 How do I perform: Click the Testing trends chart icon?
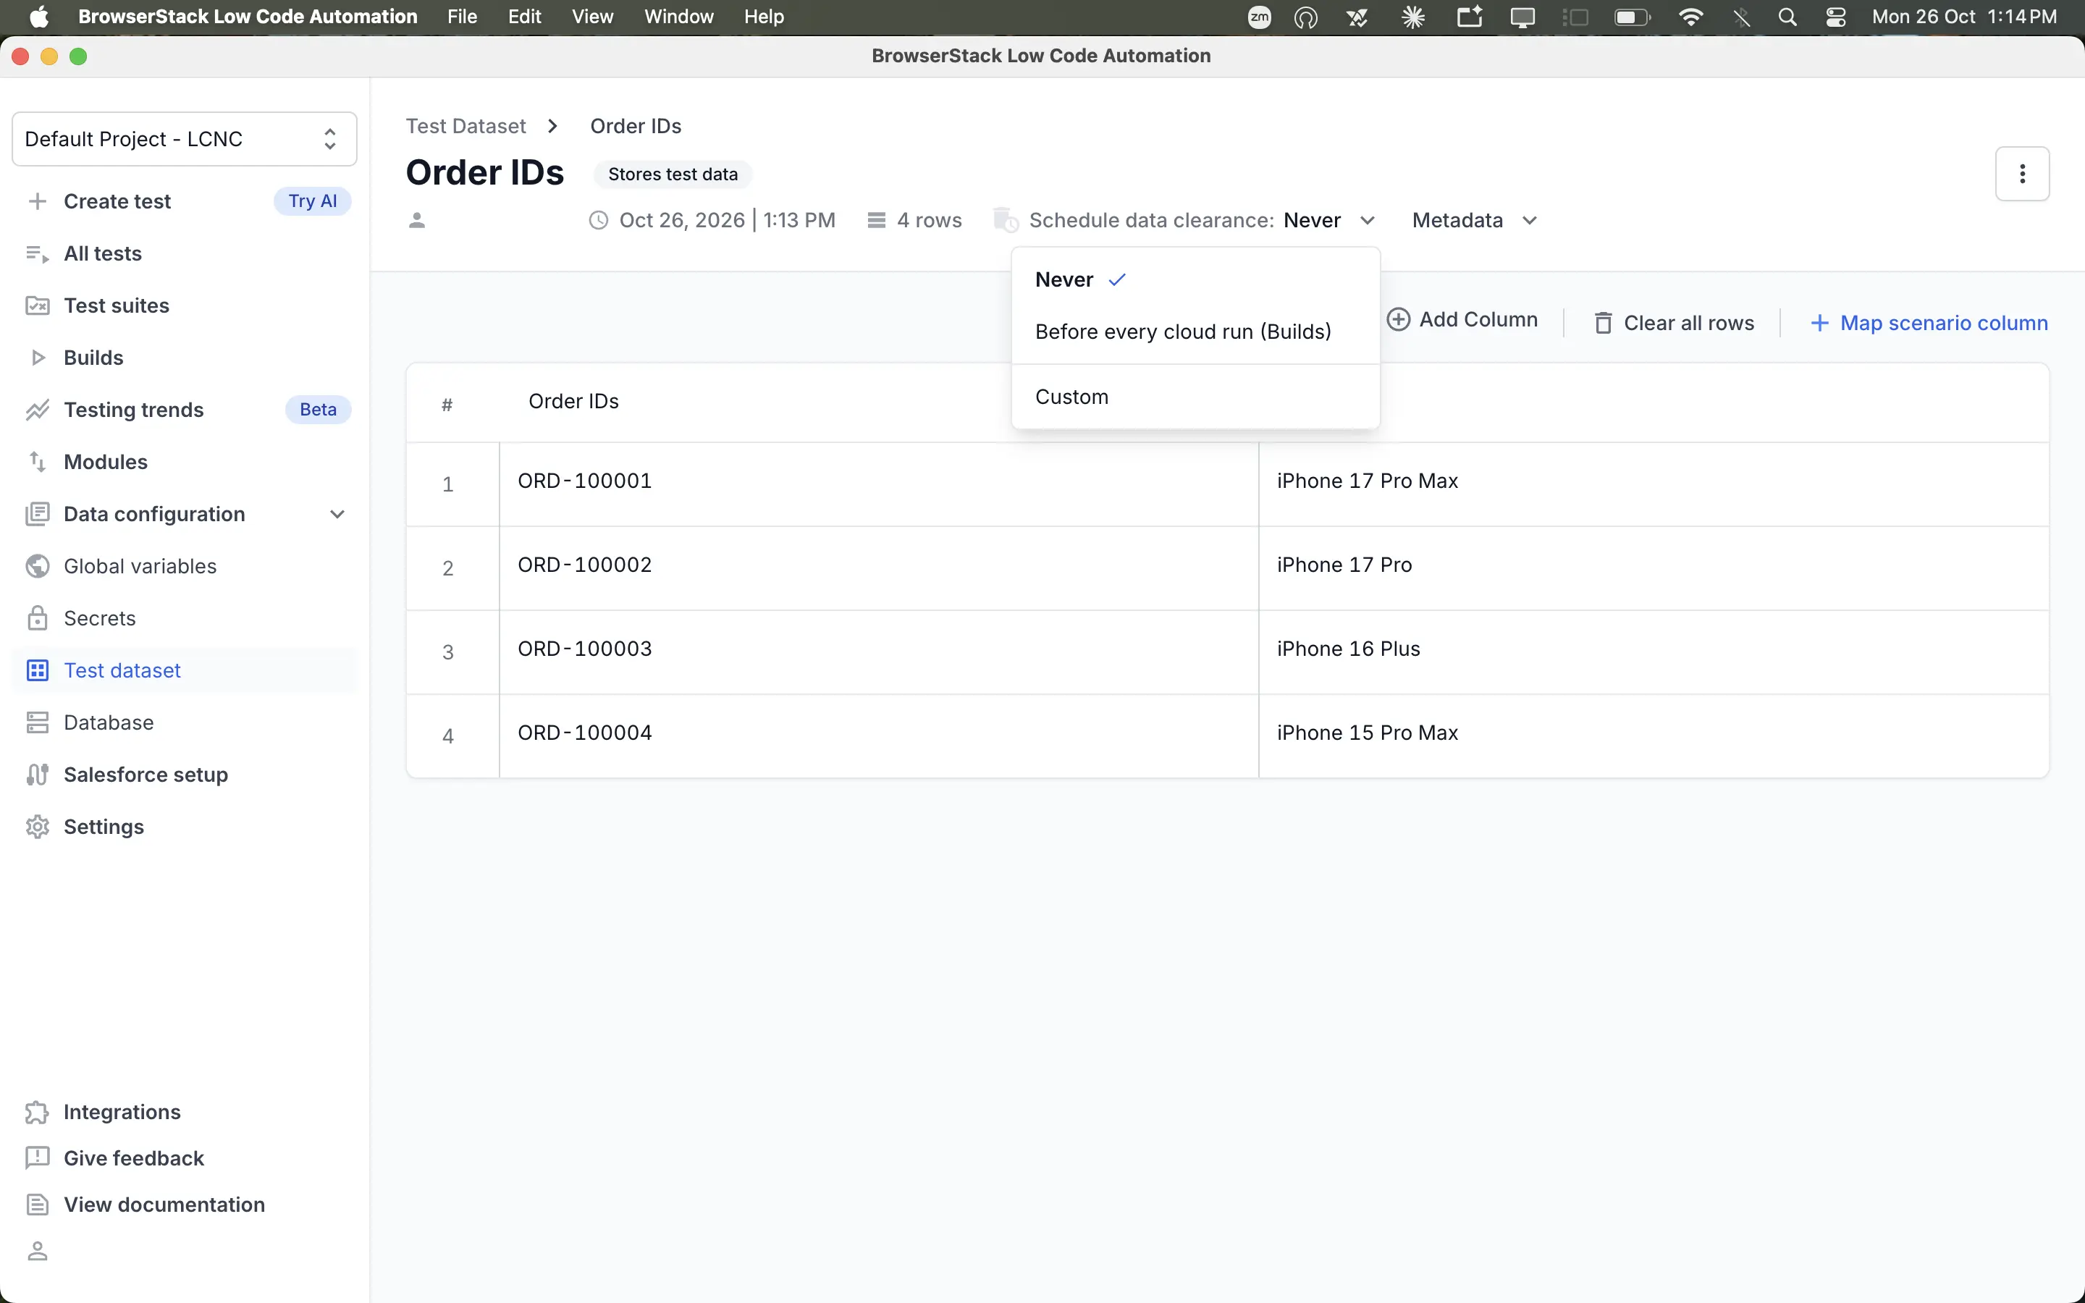click(37, 410)
